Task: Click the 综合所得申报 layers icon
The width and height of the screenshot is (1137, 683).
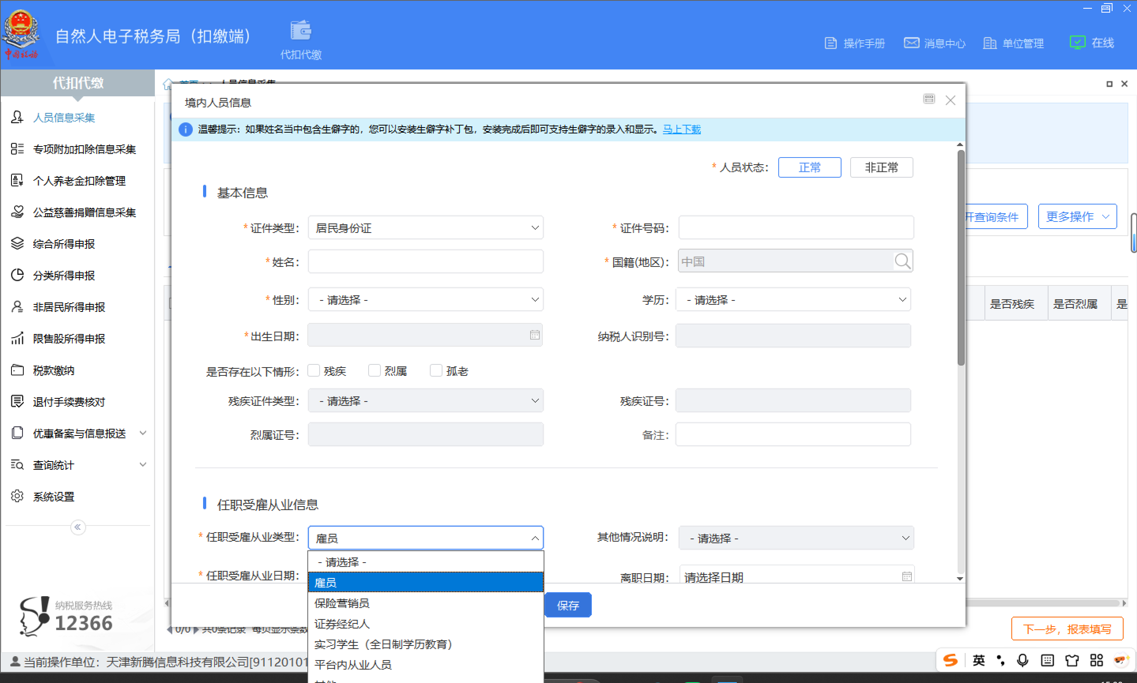Action: point(17,244)
